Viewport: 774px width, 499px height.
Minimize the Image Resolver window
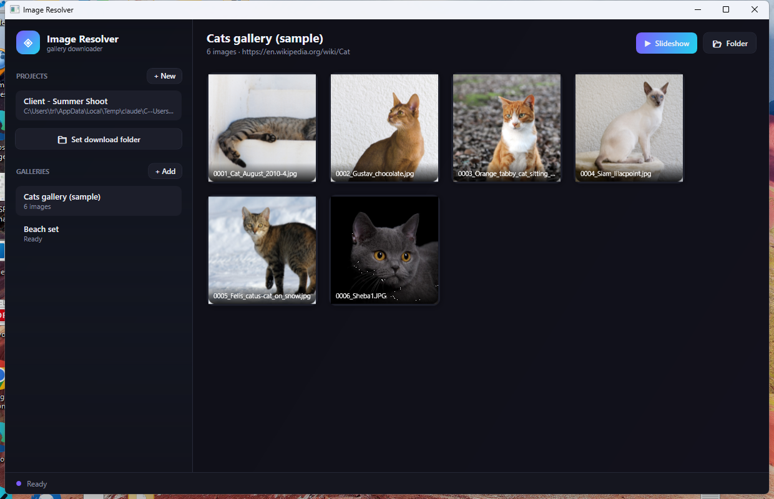pyautogui.click(x=697, y=9)
